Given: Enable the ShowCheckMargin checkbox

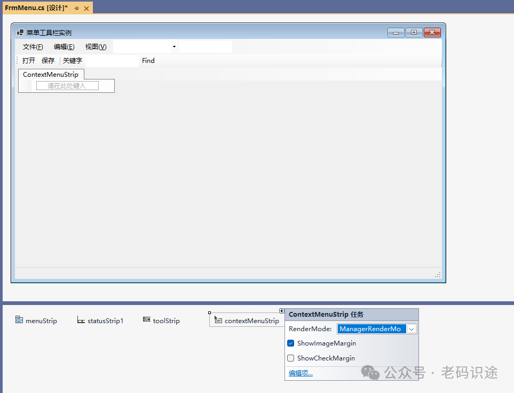Looking at the screenshot, I should click(x=290, y=358).
